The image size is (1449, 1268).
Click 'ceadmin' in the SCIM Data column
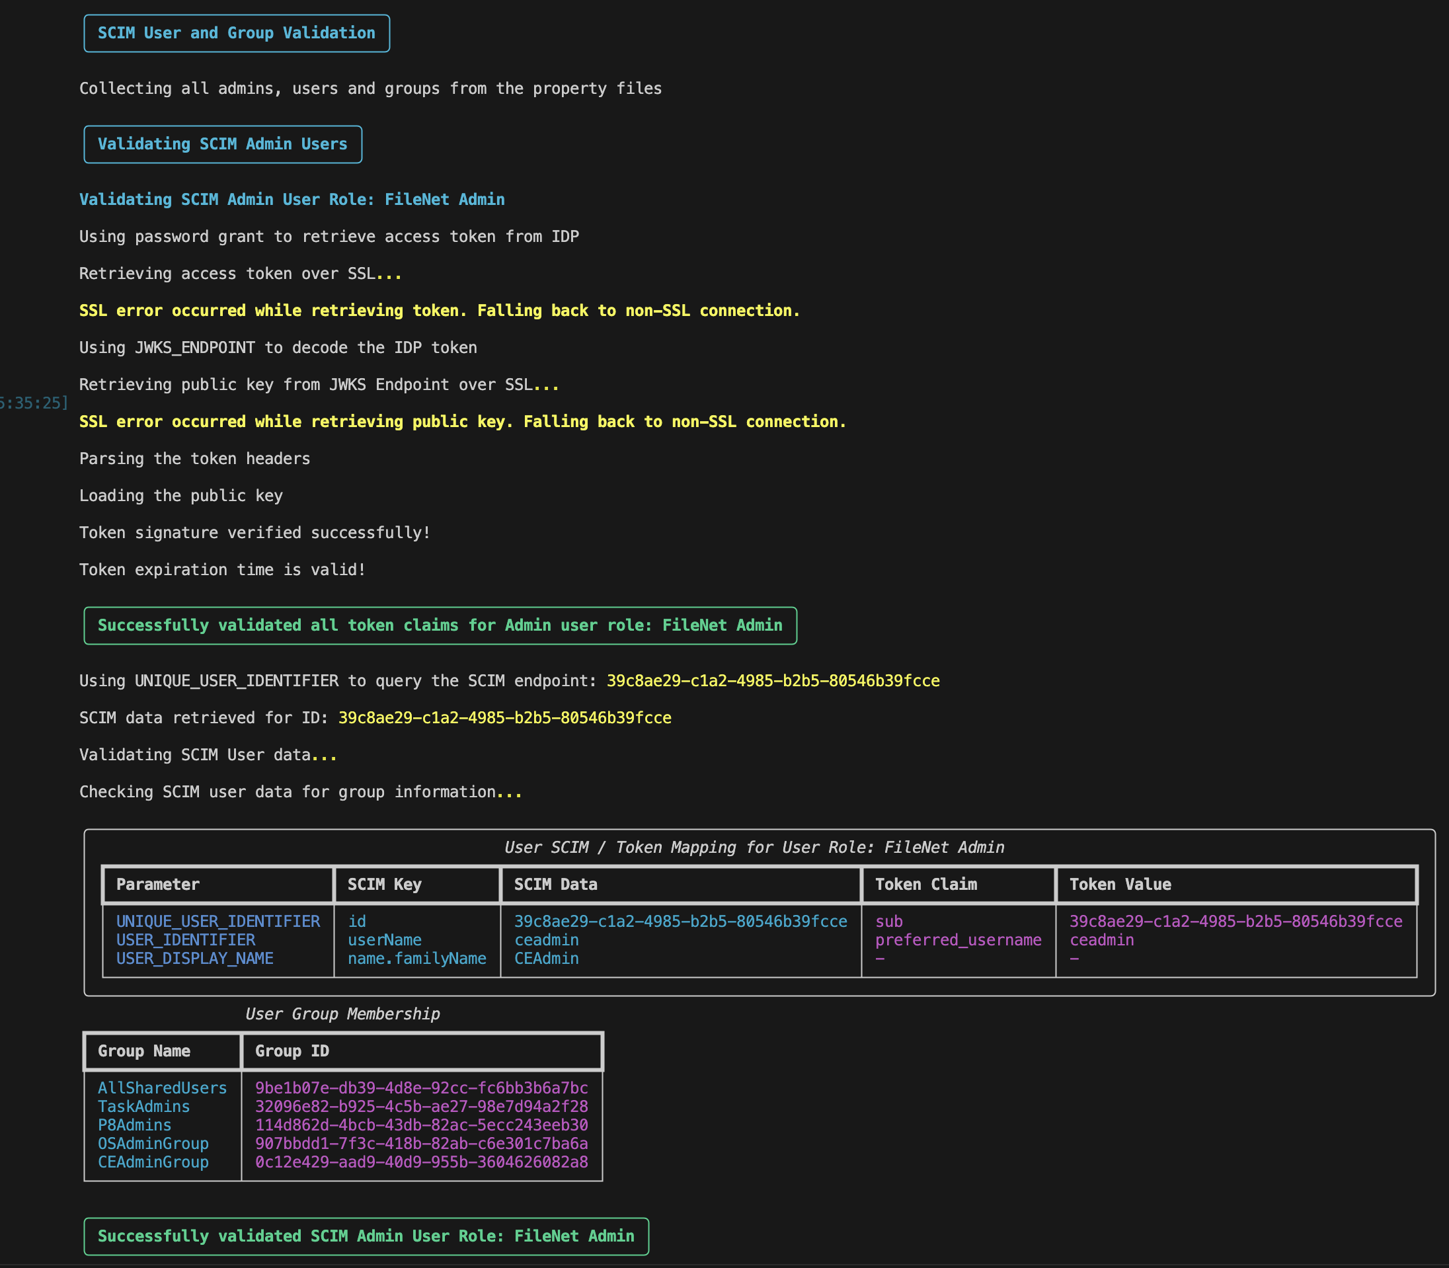[x=546, y=939]
